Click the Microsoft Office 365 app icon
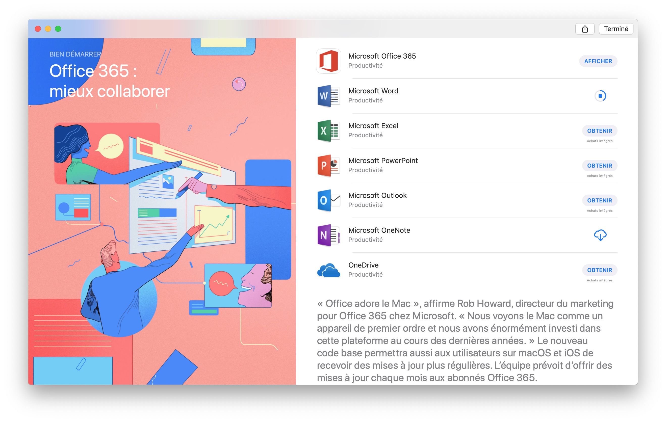The image size is (666, 422). pos(328,61)
